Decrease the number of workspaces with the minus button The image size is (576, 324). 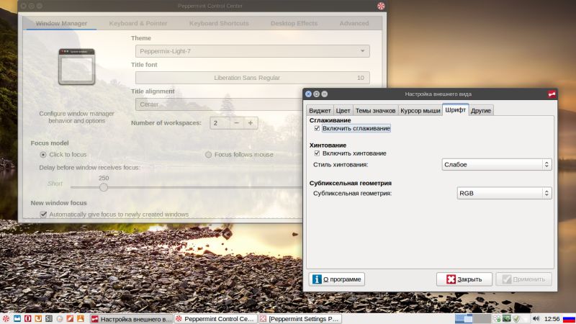(x=237, y=123)
